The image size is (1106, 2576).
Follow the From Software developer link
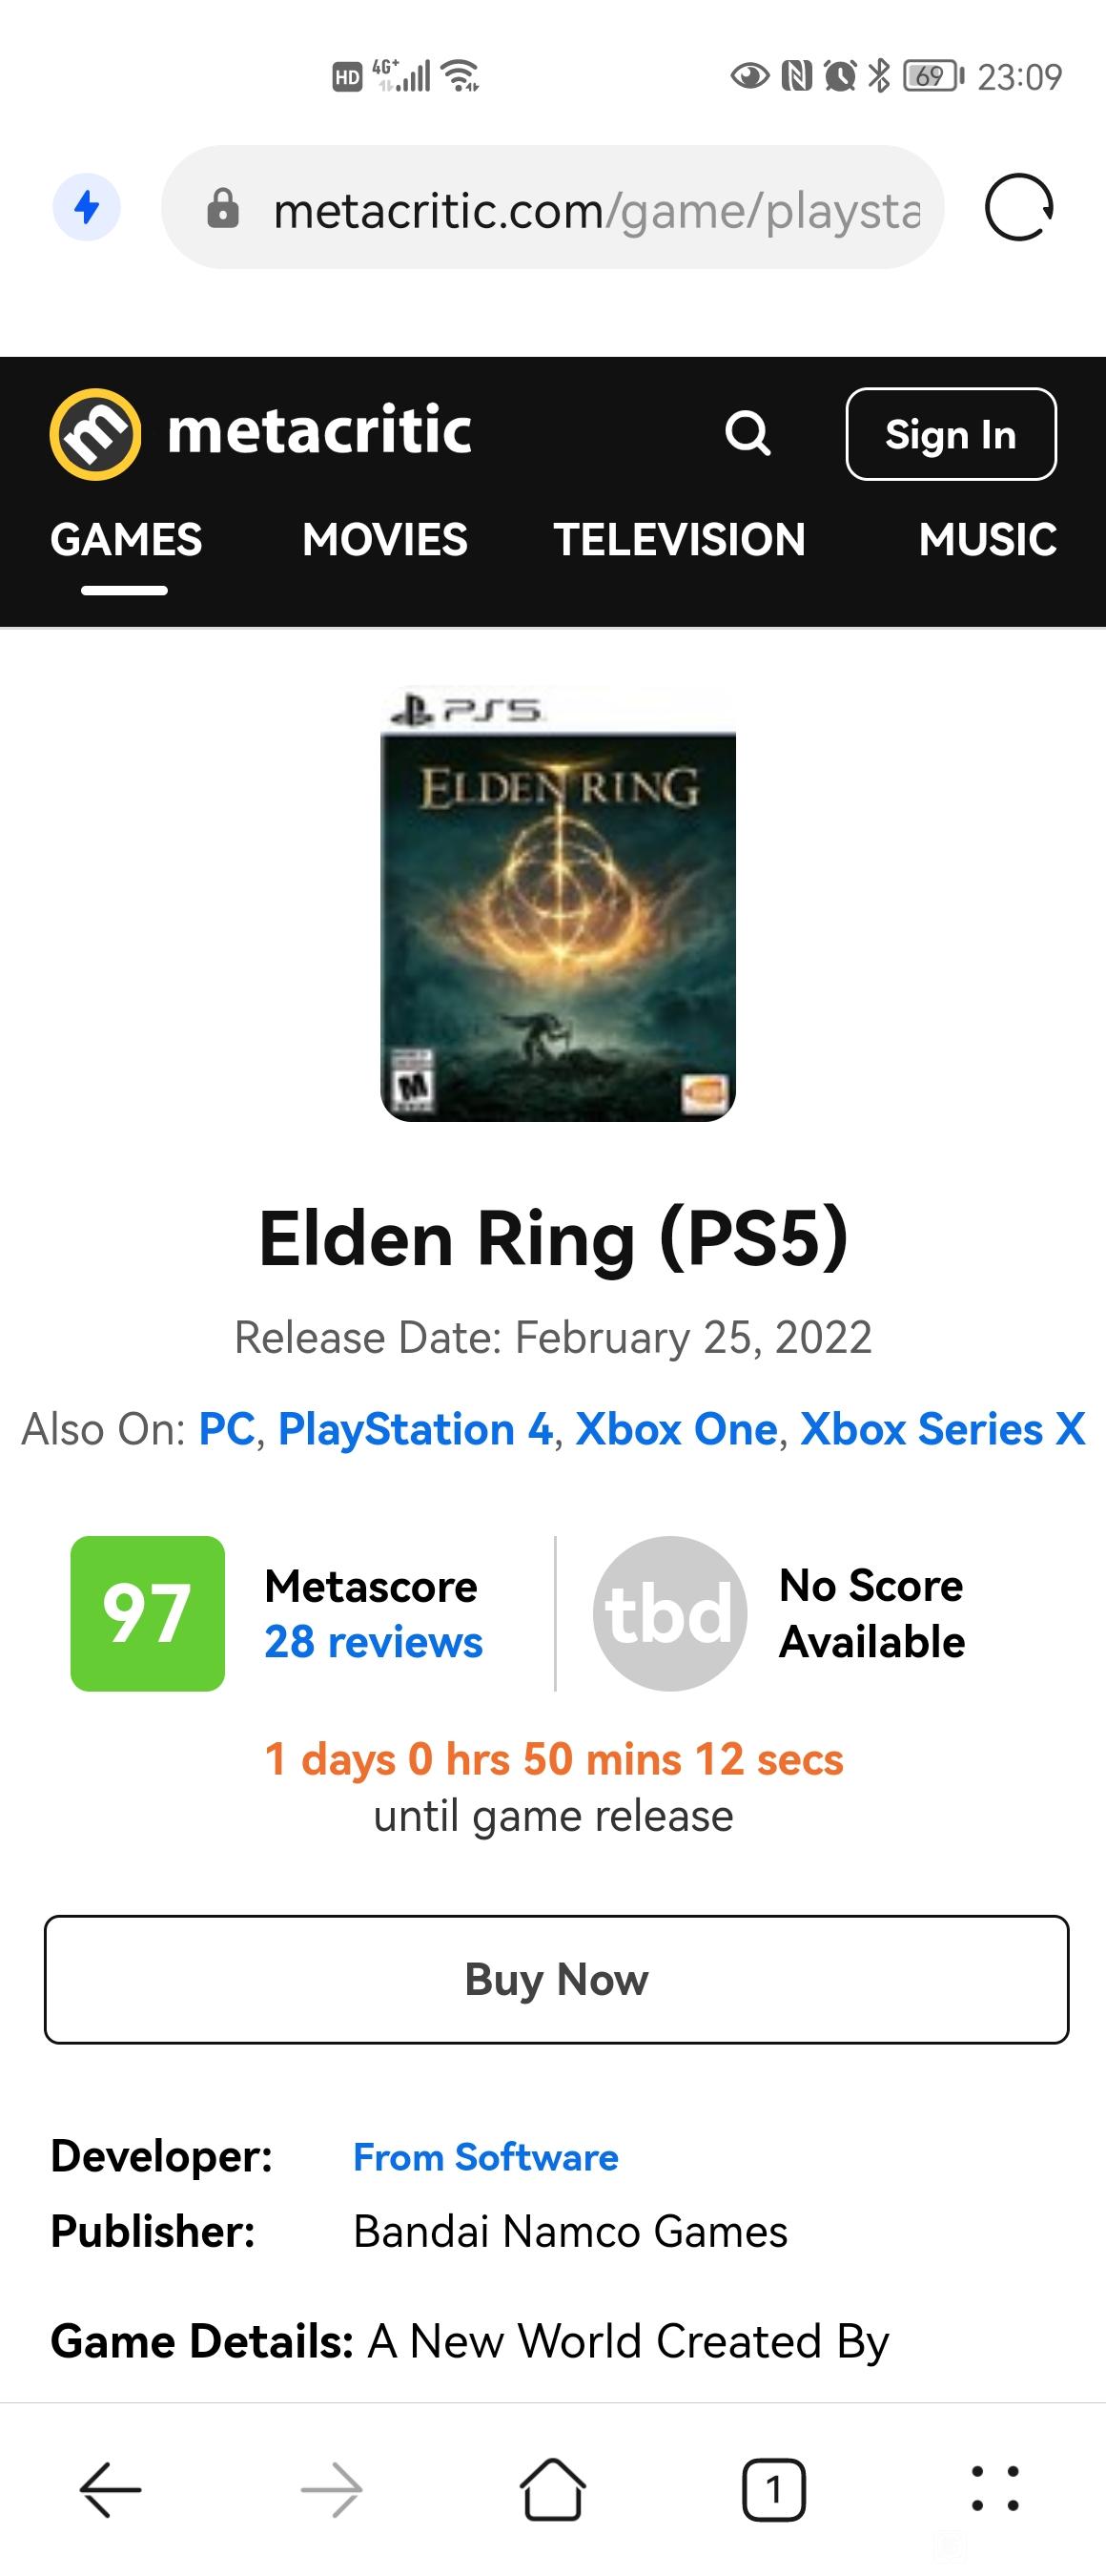[x=485, y=2157]
